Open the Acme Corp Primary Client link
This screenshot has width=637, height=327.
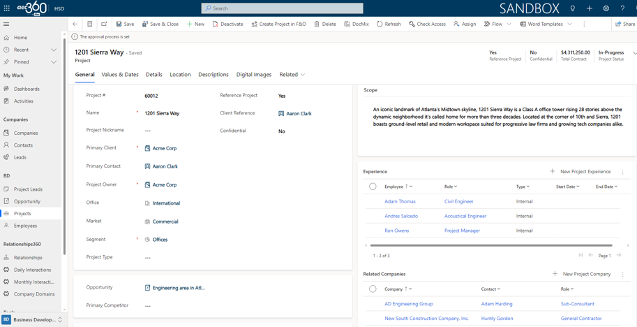click(165, 148)
